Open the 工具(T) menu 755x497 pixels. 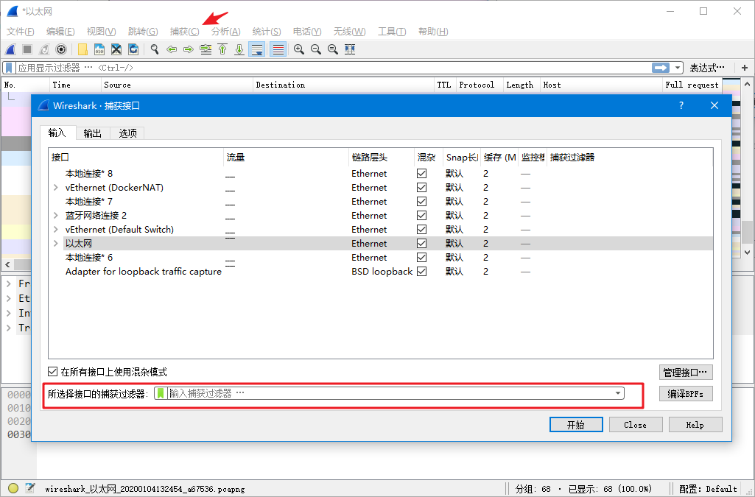tap(391, 31)
